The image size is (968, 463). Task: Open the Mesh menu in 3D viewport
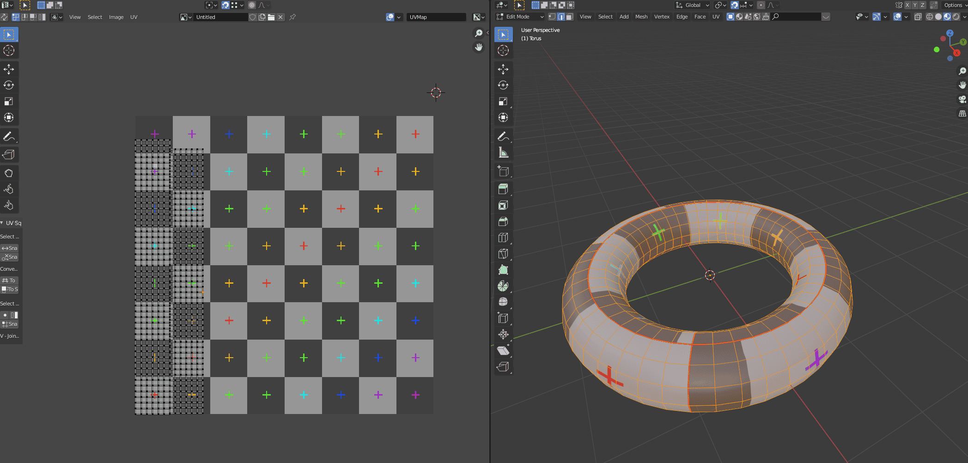(x=641, y=17)
